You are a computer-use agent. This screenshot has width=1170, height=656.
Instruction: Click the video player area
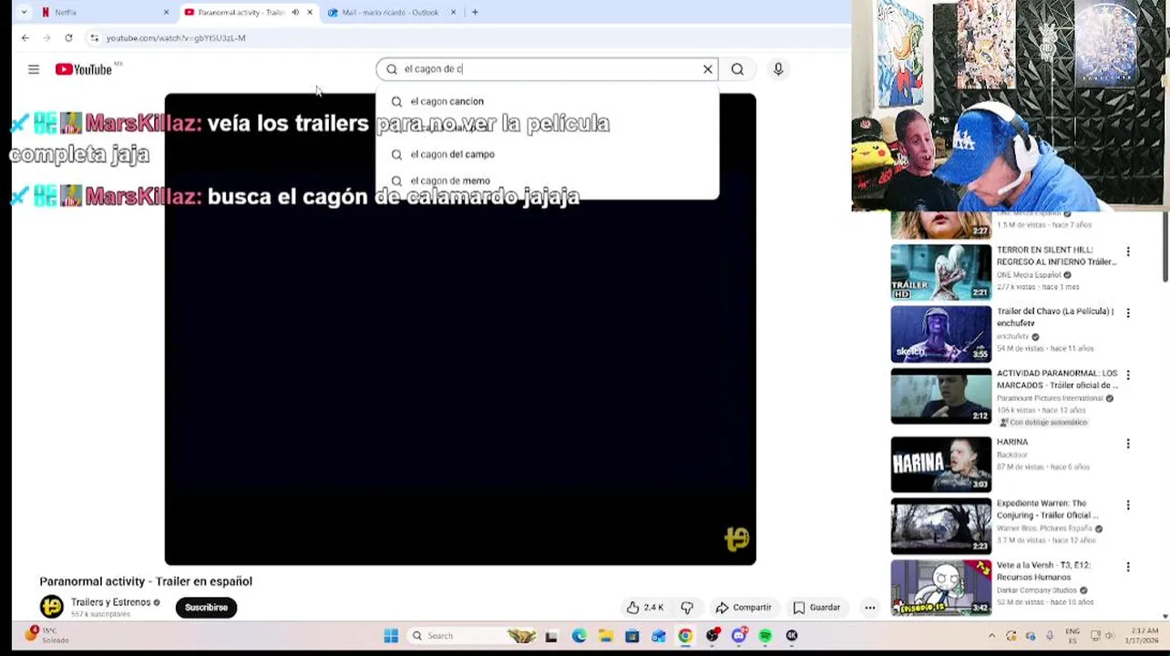coord(460,329)
